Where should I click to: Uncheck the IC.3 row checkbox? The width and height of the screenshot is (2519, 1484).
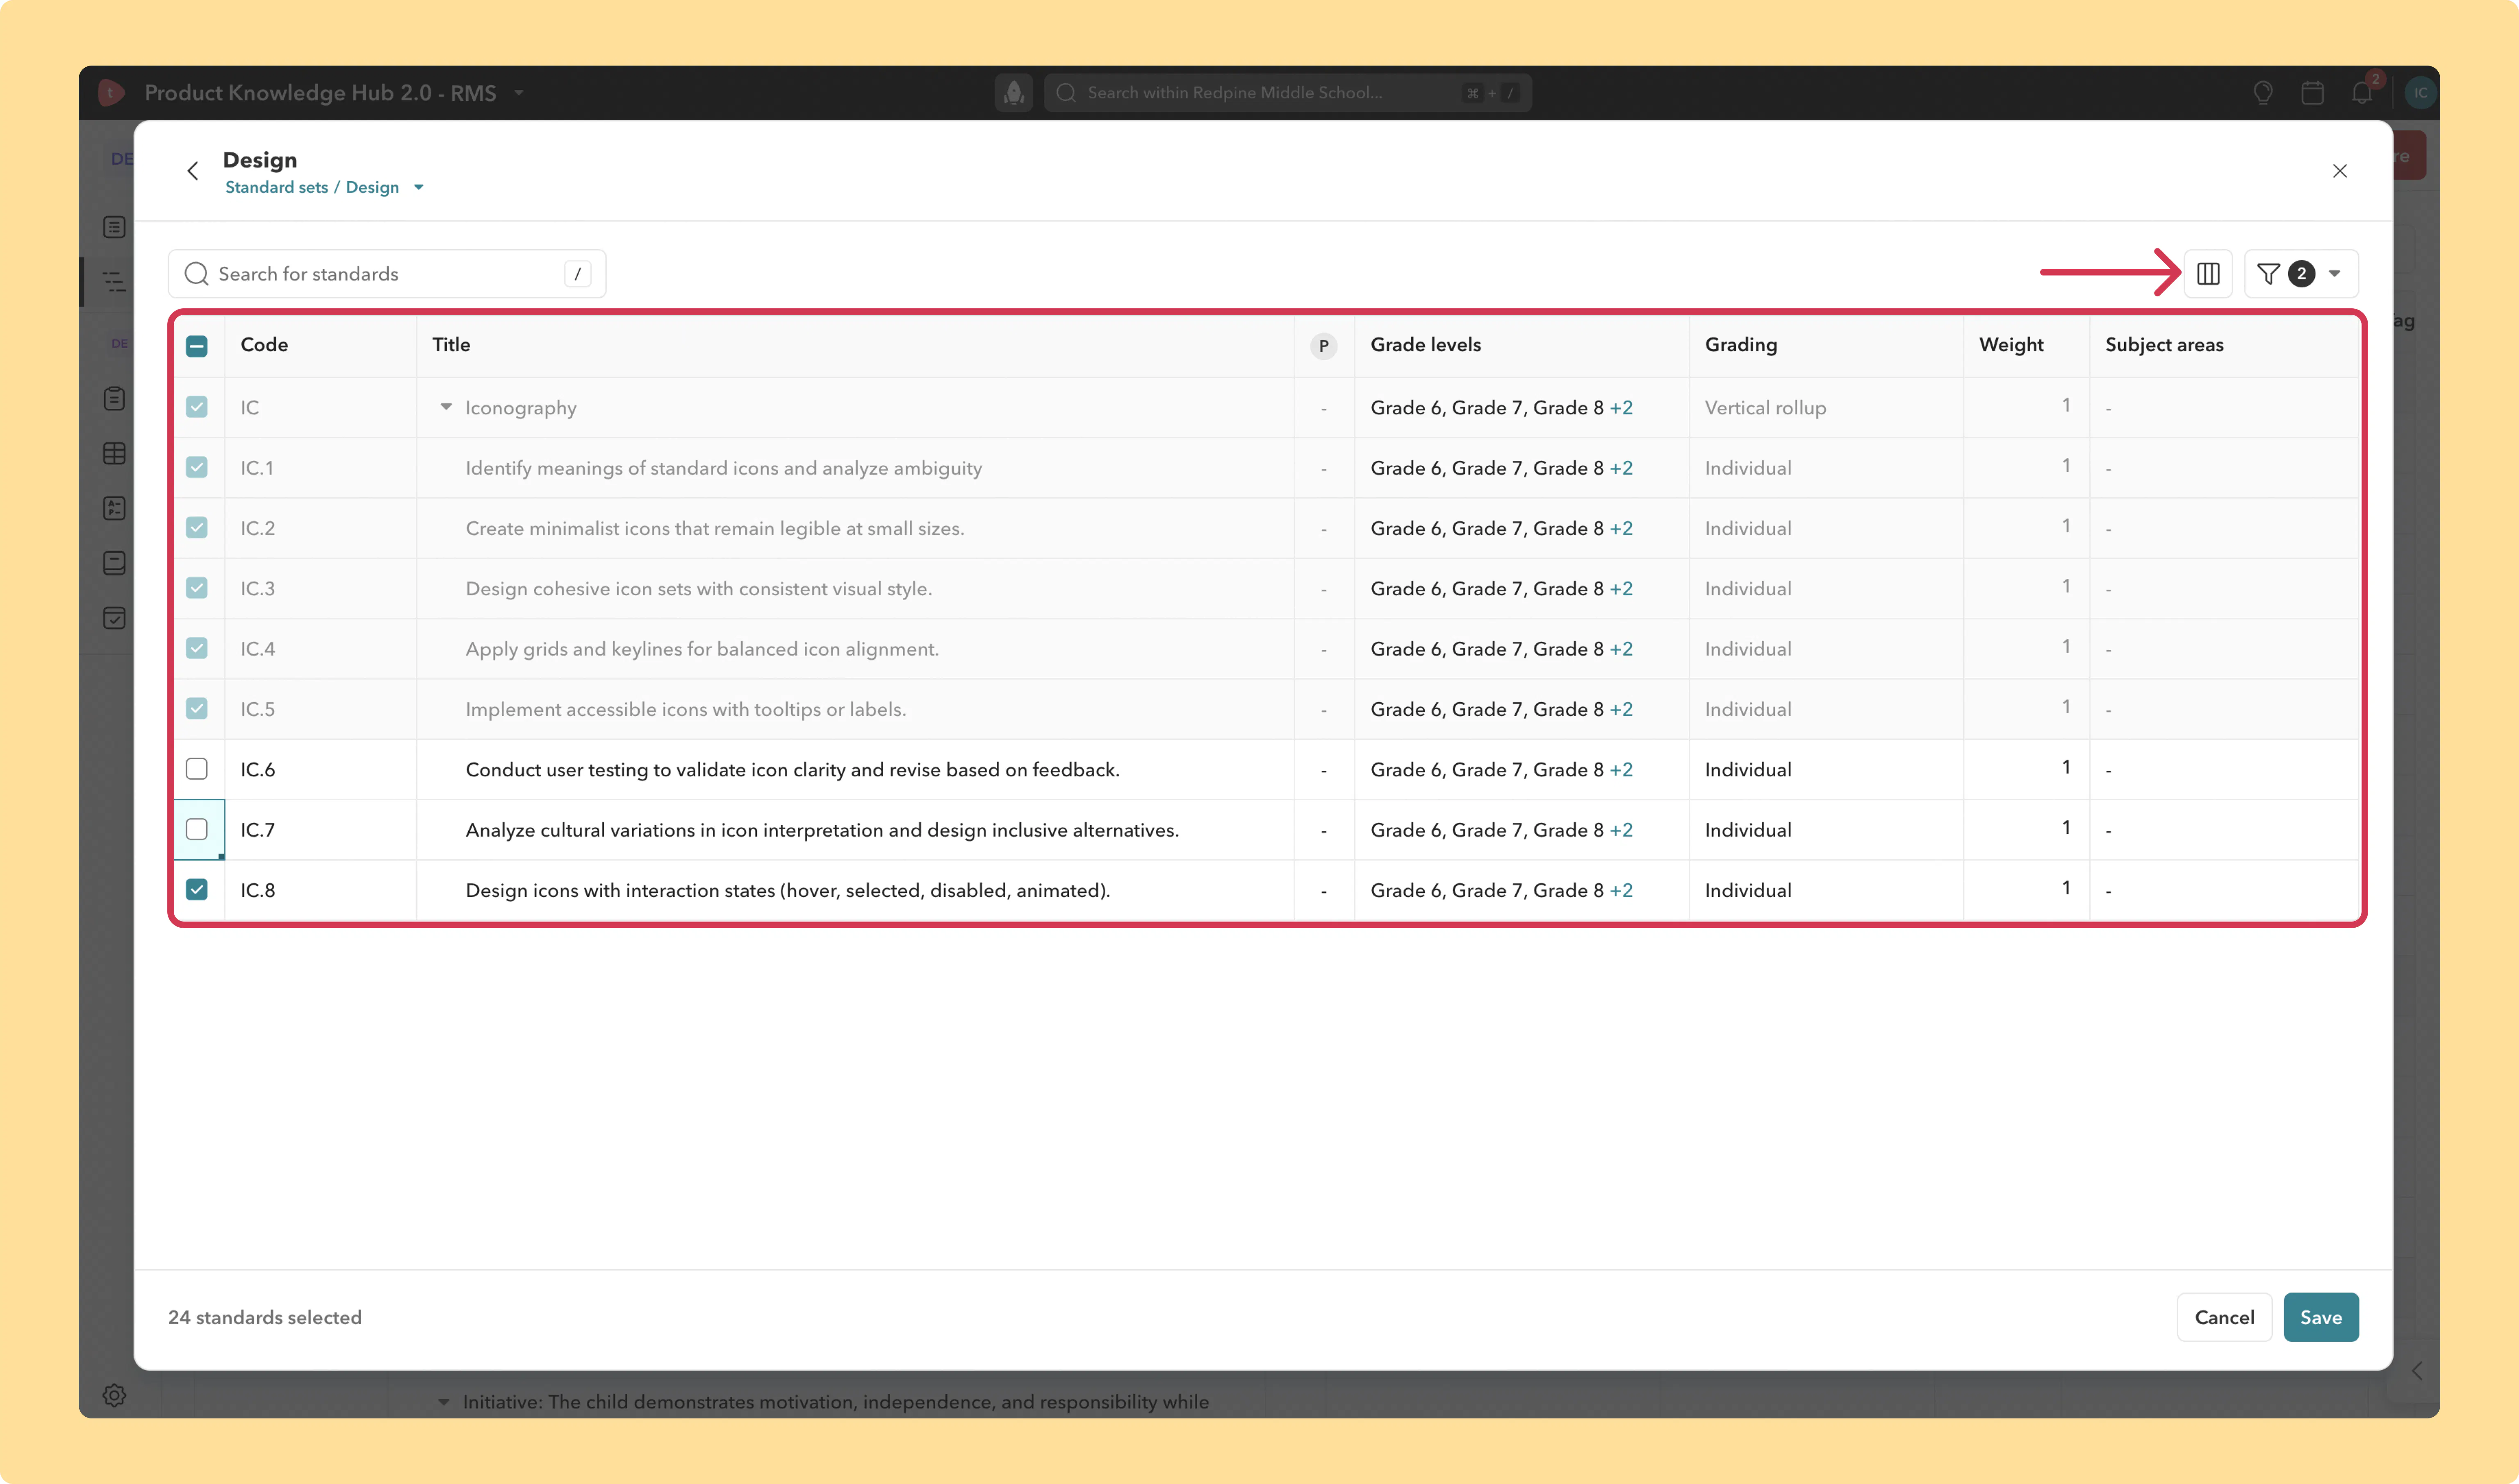click(197, 588)
